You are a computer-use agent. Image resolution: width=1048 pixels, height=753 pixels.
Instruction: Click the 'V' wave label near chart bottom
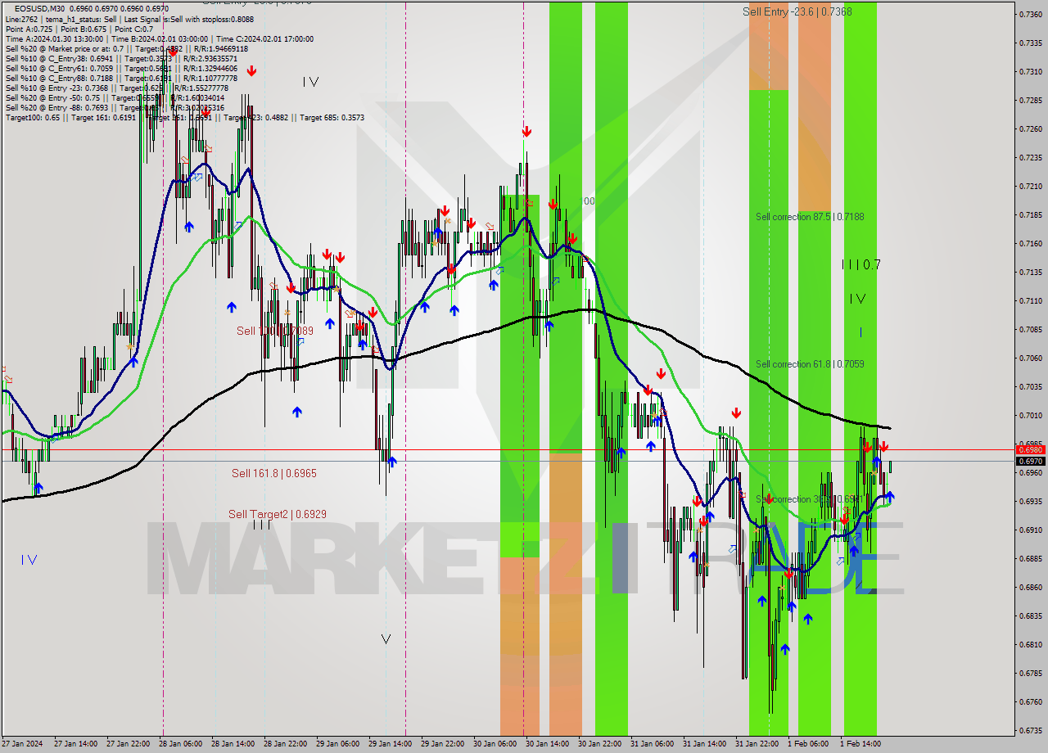(386, 639)
